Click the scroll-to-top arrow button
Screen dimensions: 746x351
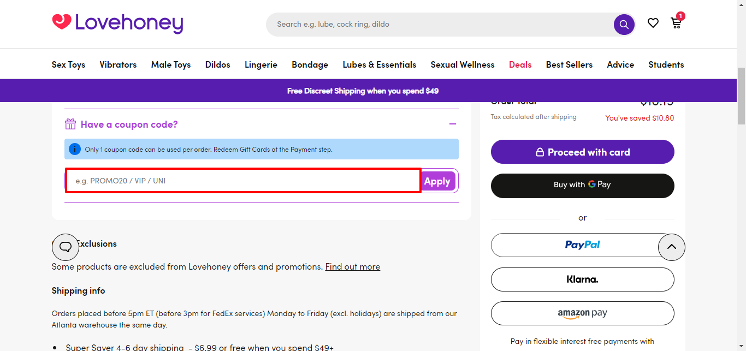(672, 247)
